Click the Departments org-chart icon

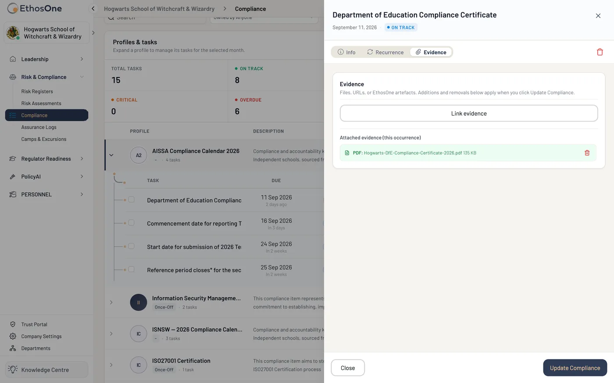pos(13,348)
